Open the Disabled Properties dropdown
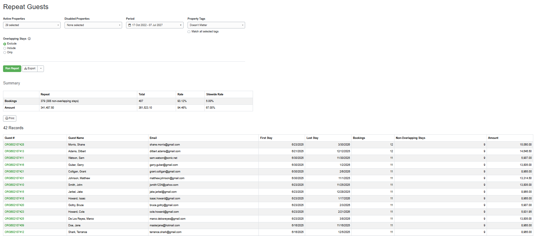 pos(93,25)
